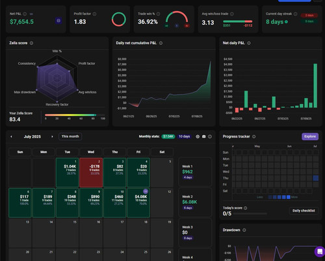The height and width of the screenshot is (261, 325).
Task: Click the 4 days badge in Week 1
Action: [x=188, y=177]
